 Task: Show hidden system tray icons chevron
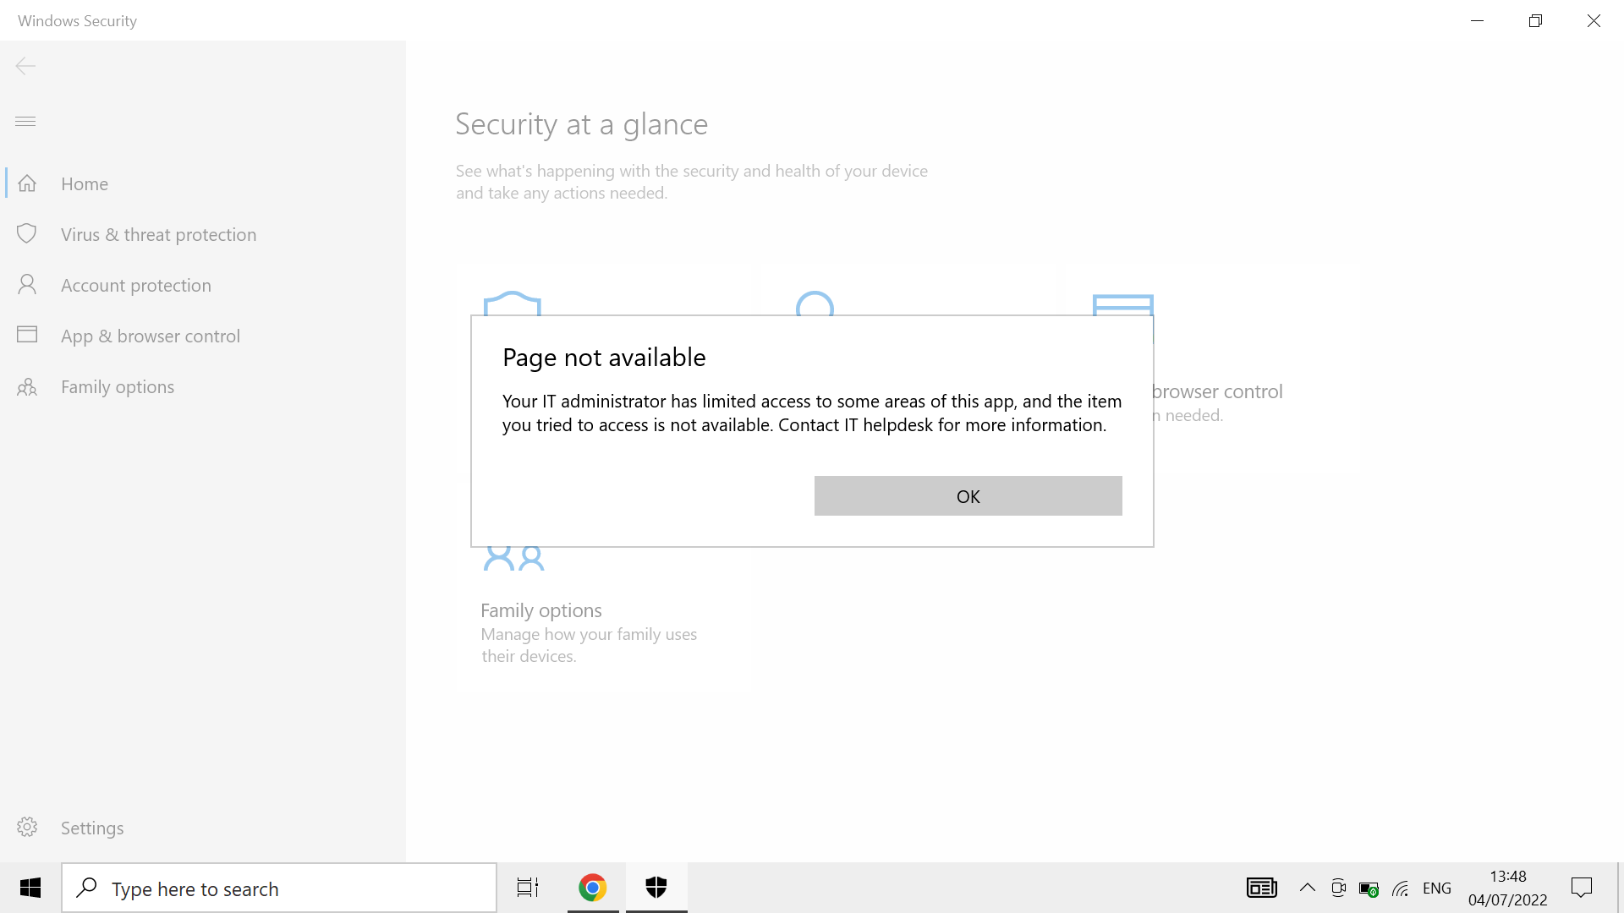pyautogui.click(x=1307, y=888)
